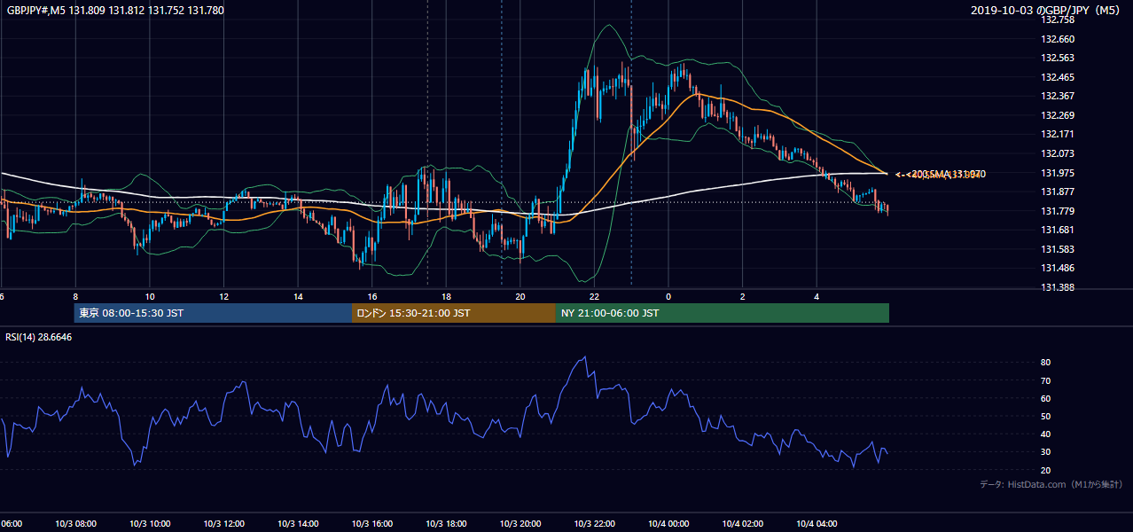This screenshot has height=532, width=1133.
Task: Click the 10/3 20:00 date label
Action: click(x=520, y=524)
